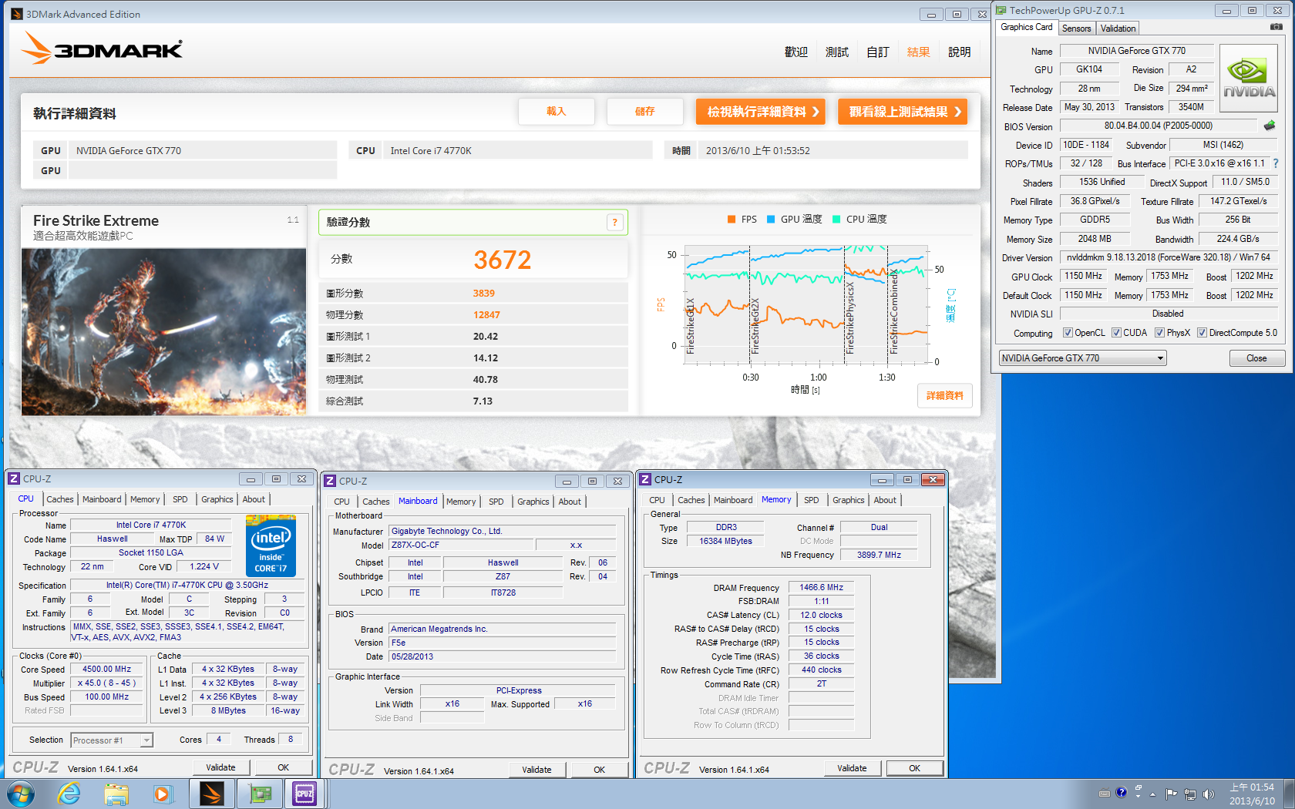Click the first CPU-Z window title icon
This screenshot has height=809, width=1295.
click(x=14, y=478)
